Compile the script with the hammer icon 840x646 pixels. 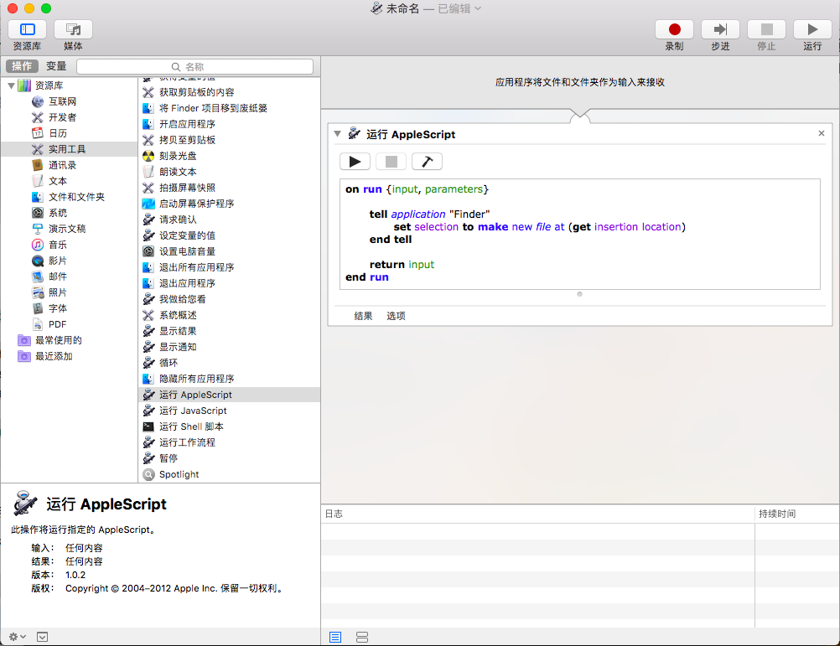click(427, 161)
